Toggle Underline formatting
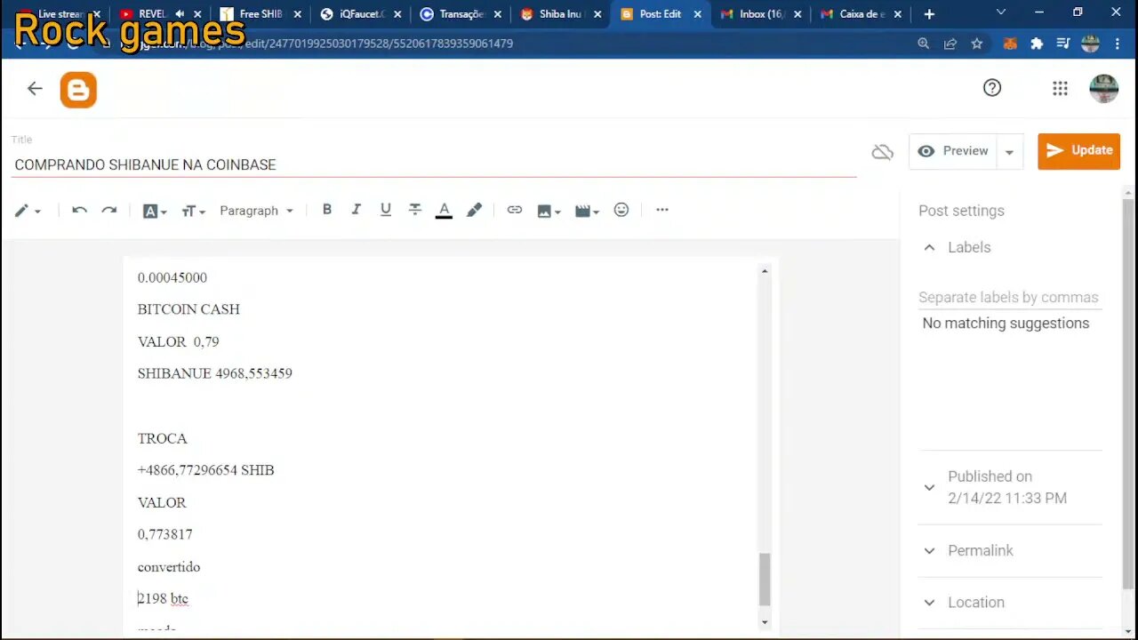The width and height of the screenshot is (1138, 640). (x=385, y=210)
